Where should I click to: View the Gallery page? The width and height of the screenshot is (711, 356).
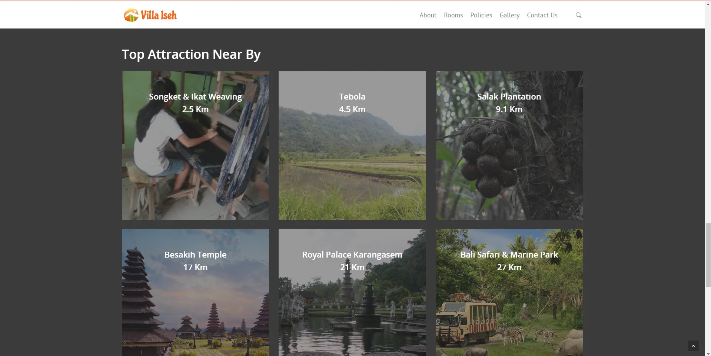[509, 15]
